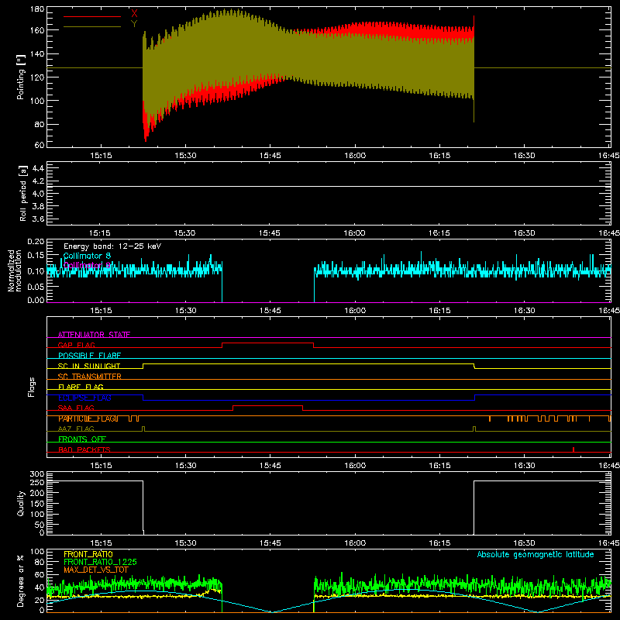The height and width of the screenshot is (620, 620).
Task: Select the X legend label
Action: point(134,14)
